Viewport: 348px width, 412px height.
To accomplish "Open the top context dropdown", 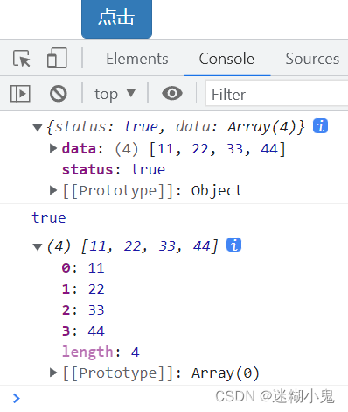I will pyautogui.click(x=115, y=94).
